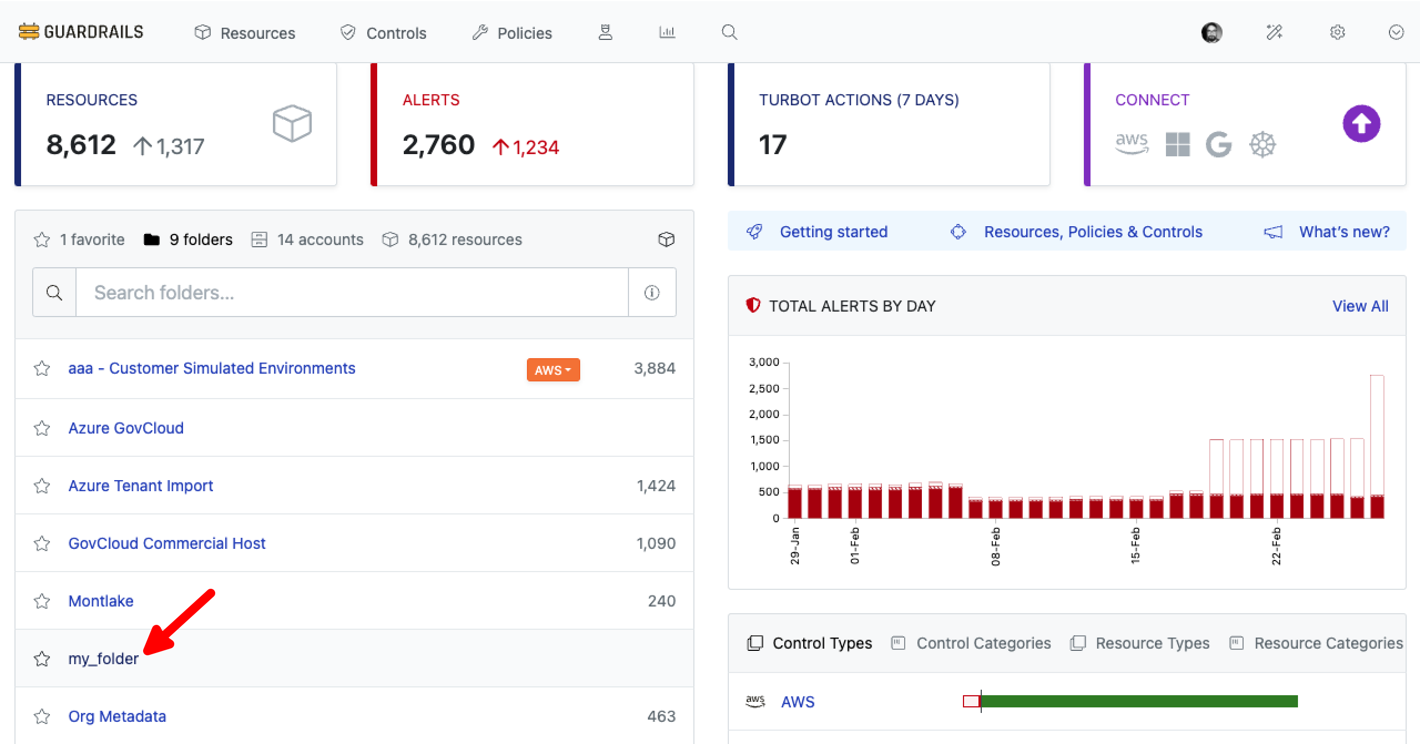The height and width of the screenshot is (744, 1420).
Task: Click cube icon right of resources count
Action: pyautogui.click(x=666, y=239)
